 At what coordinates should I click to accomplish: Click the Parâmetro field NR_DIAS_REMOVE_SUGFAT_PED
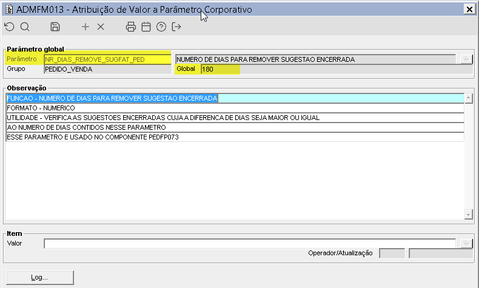107,59
